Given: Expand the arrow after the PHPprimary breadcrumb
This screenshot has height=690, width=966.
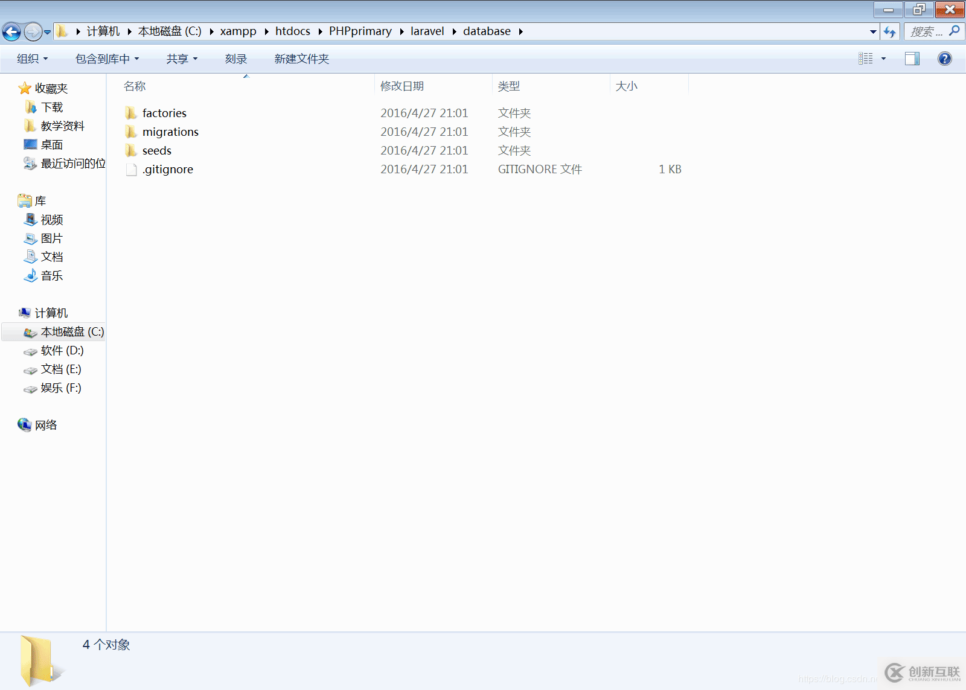Looking at the screenshot, I should 401,31.
